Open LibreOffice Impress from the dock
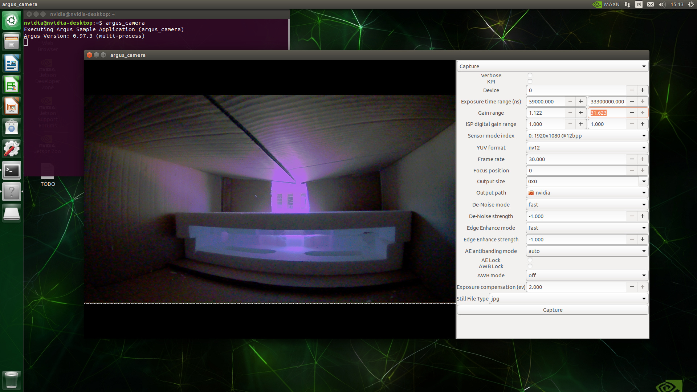Viewport: 697px width, 392px height. point(11,106)
